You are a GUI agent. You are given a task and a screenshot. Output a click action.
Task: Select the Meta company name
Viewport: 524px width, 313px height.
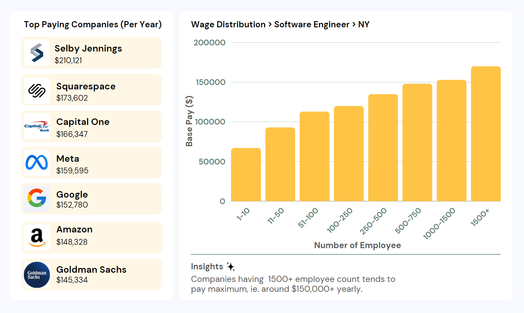tap(68, 159)
